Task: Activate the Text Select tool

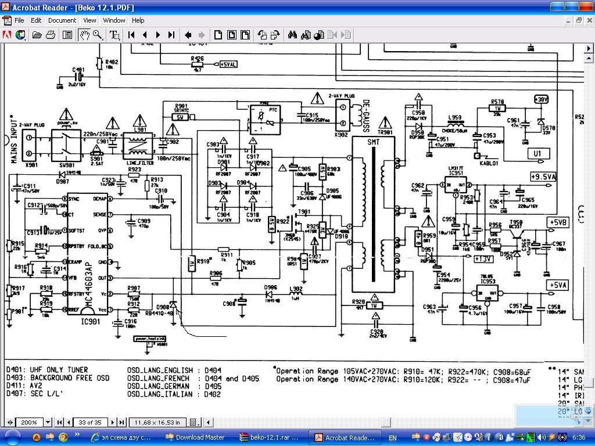Action: (115, 35)
